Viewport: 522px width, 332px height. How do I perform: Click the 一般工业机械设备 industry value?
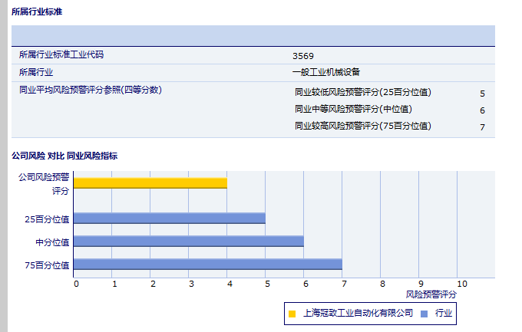[326, 73]
